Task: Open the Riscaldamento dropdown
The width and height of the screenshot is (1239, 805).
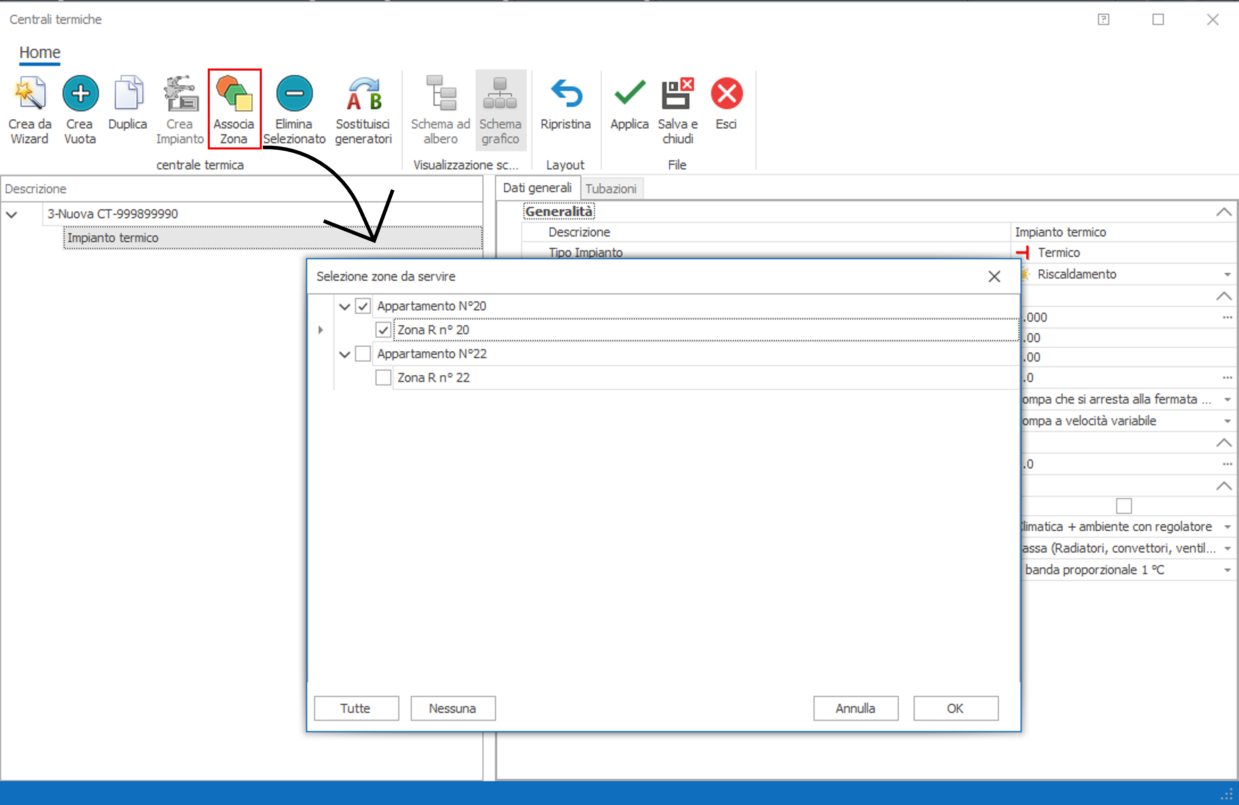Action: (x=1227, y=275)
